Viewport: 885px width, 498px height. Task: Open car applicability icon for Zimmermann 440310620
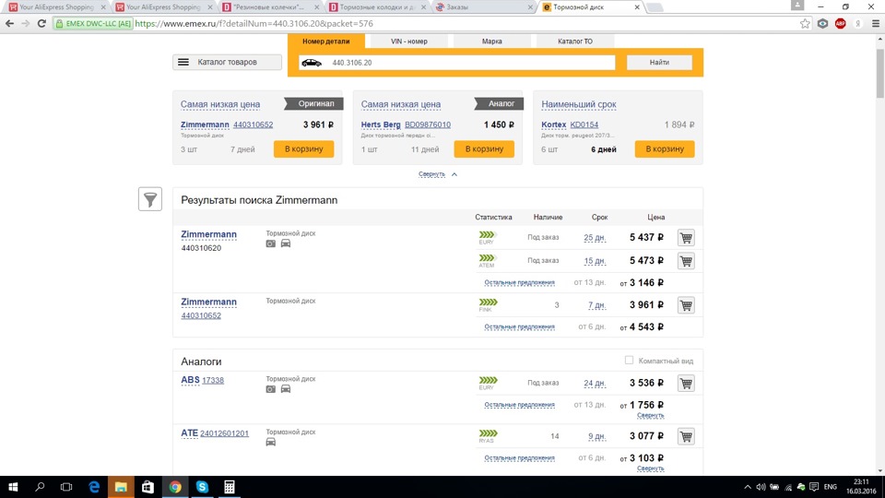coord(286,243)
